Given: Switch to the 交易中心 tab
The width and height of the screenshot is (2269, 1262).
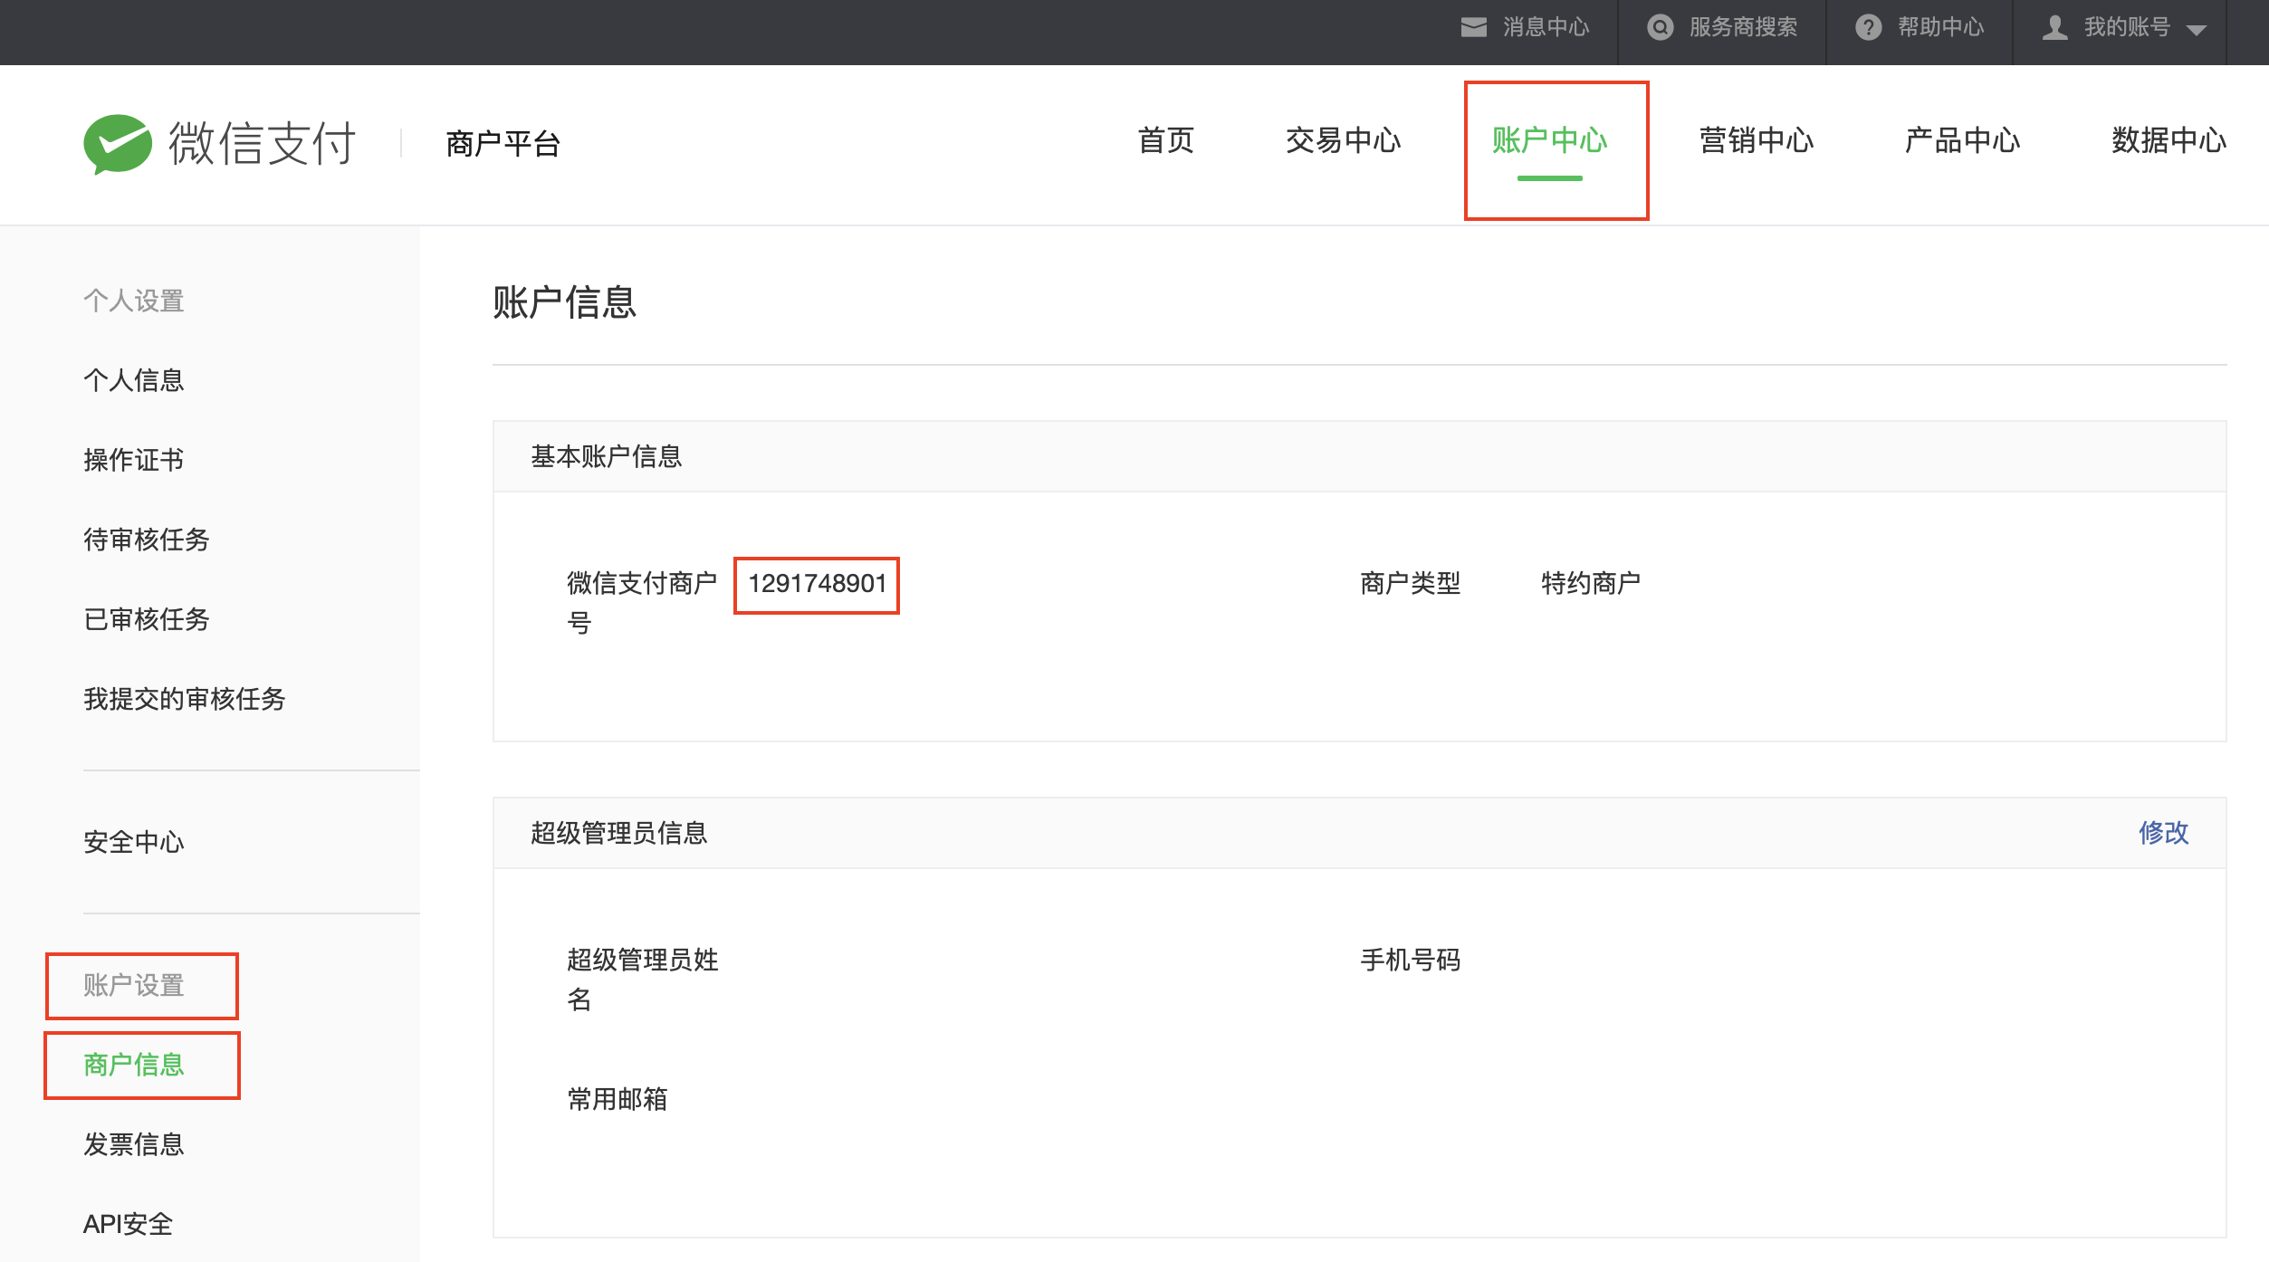Looking at the screenshot, I should click(1343, 140).
